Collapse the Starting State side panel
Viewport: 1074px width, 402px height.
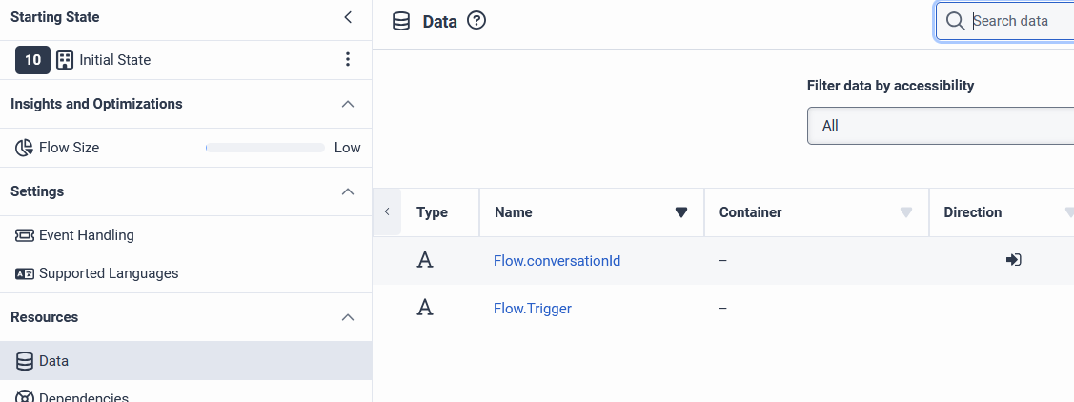(348, 17)
